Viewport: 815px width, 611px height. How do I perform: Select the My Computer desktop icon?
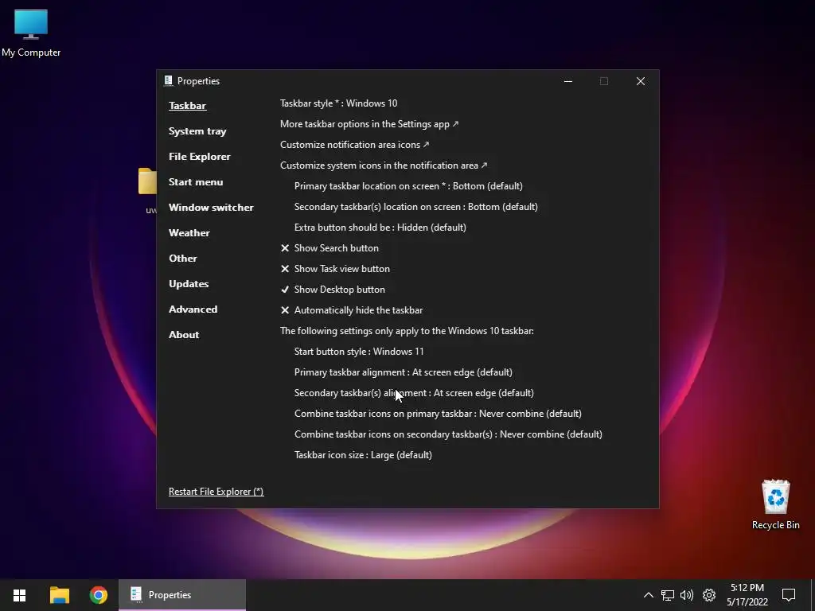pyautogui.click(x=31, y=33)
